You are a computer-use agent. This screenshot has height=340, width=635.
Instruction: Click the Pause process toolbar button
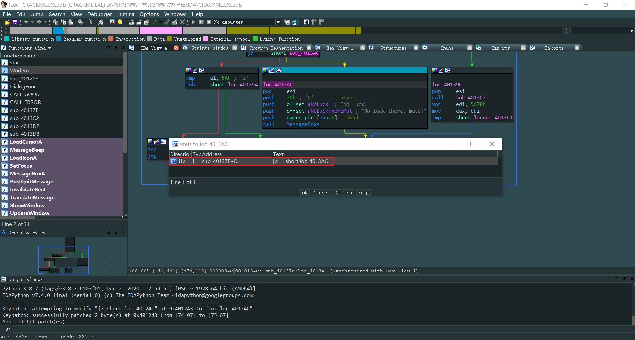tap(201, 22)
